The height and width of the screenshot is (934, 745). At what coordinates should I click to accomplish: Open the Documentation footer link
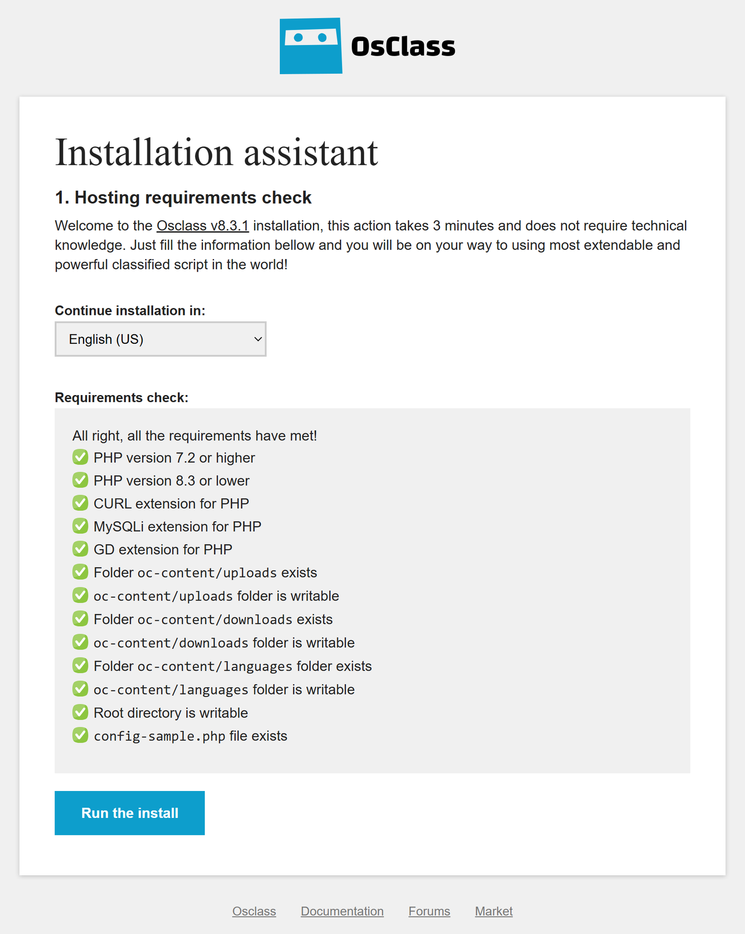click(342, 911)
